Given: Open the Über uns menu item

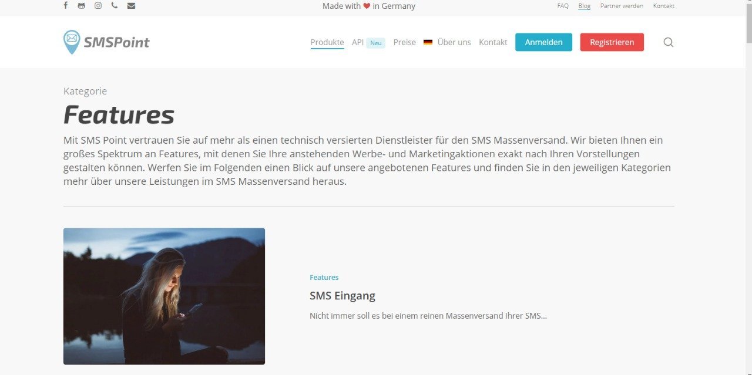Looking at the screenshot, I should click(x=454, y=42).
